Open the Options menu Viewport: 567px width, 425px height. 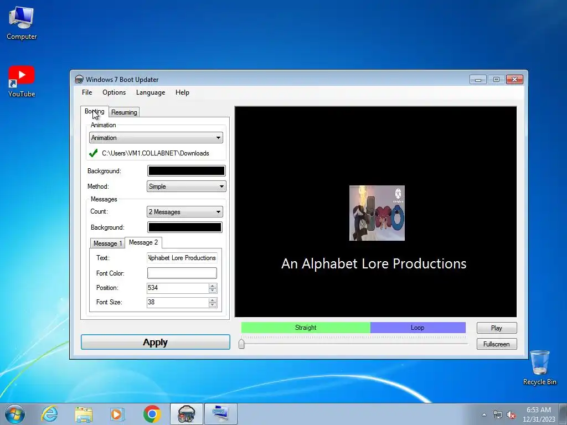114,92
